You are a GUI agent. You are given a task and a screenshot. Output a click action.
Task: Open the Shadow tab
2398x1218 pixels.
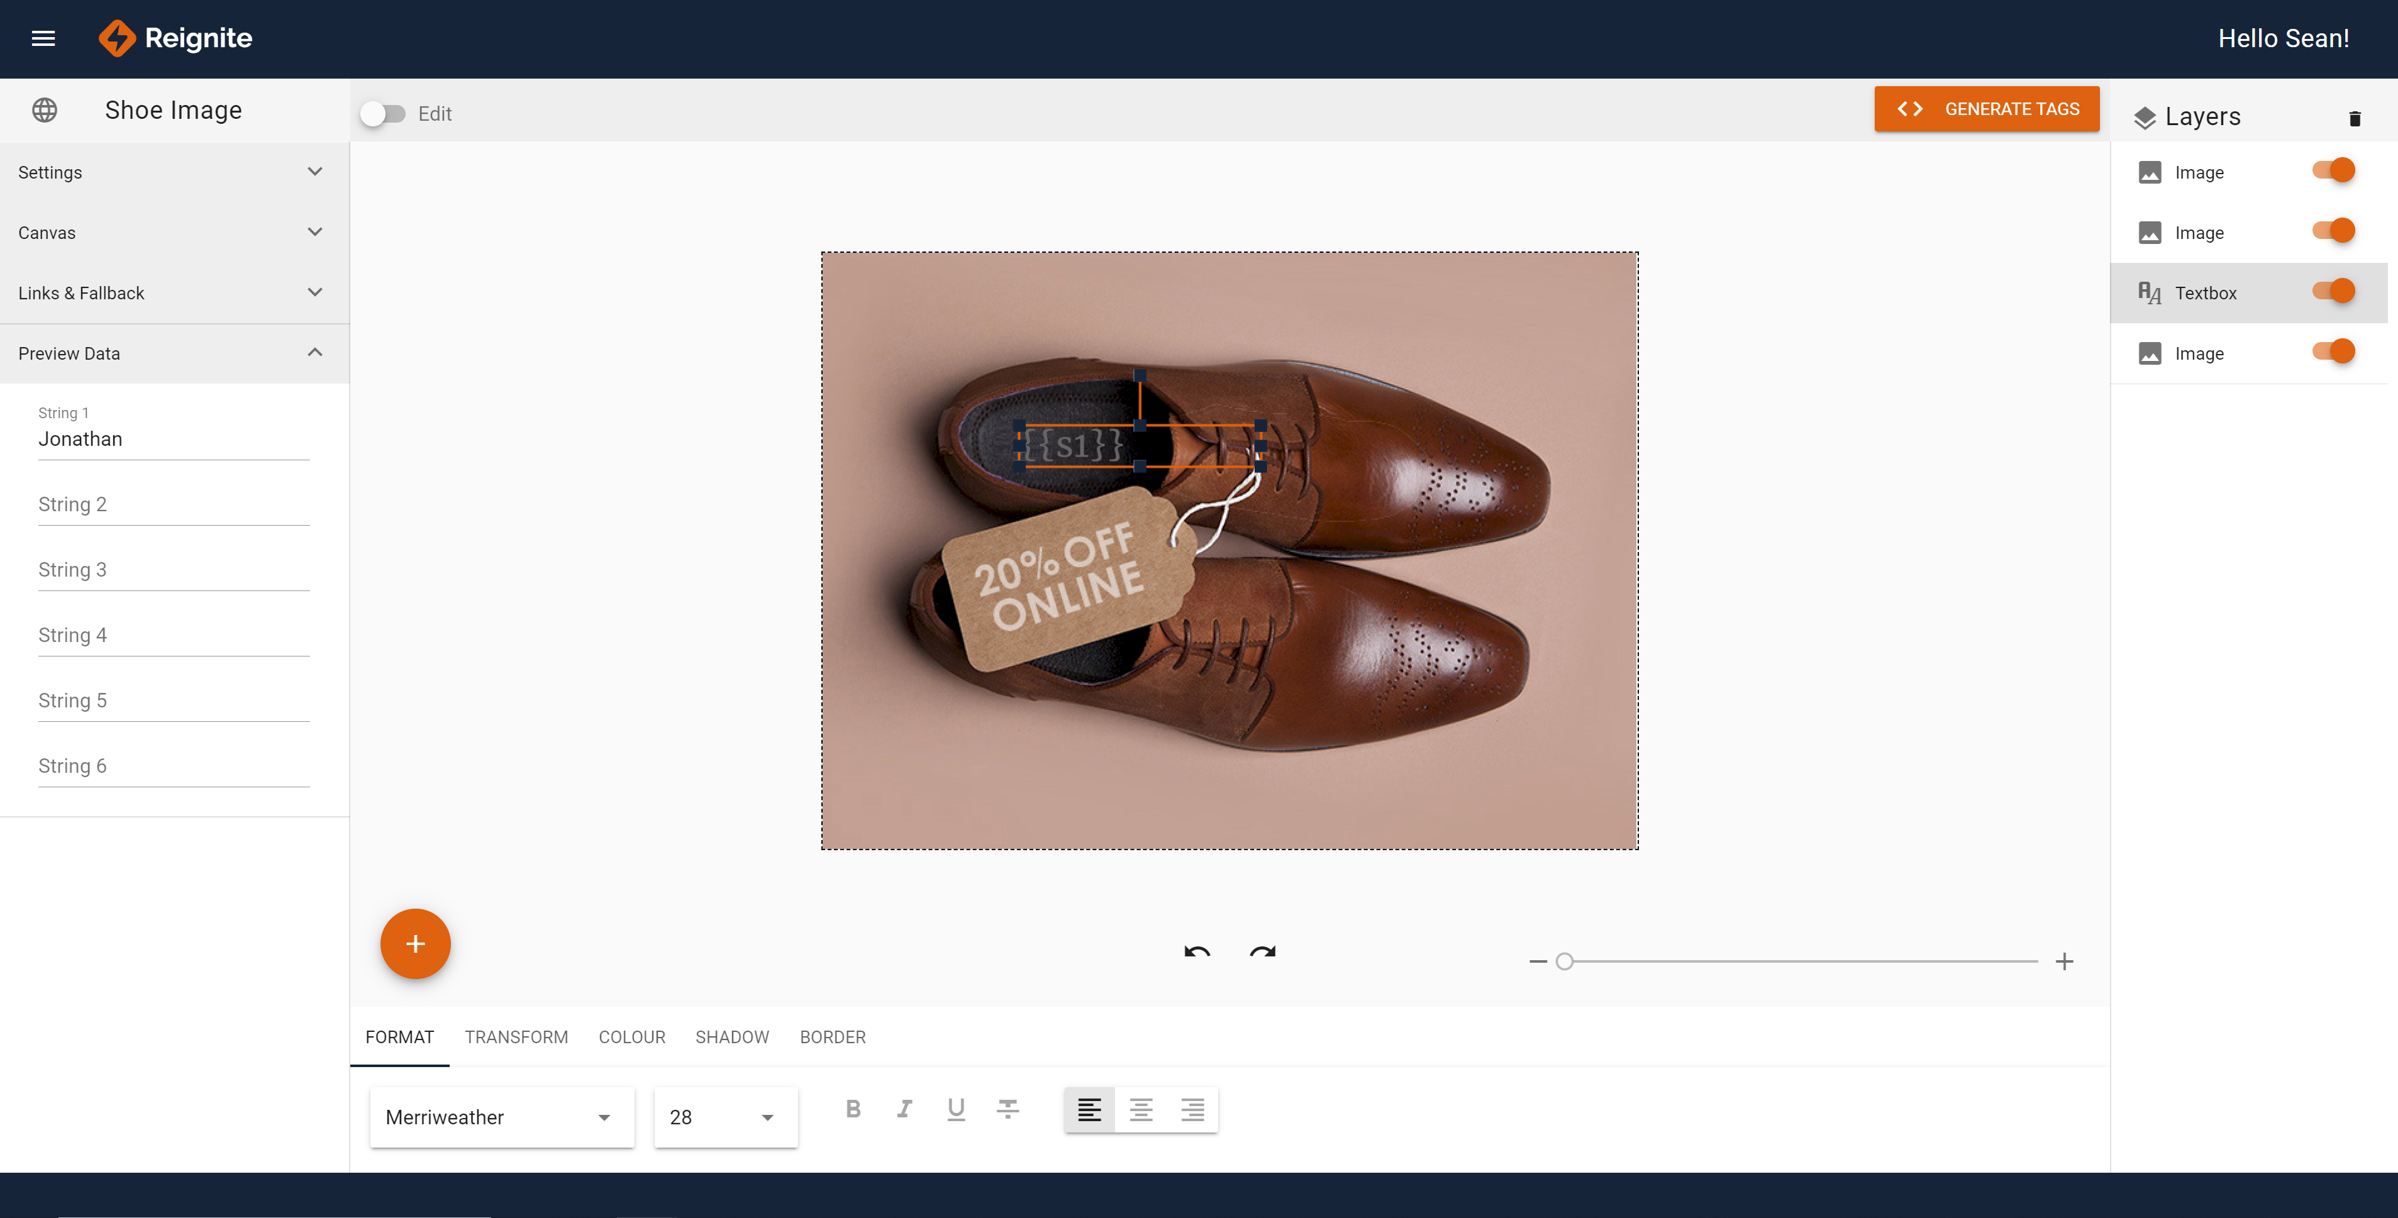731,1036
